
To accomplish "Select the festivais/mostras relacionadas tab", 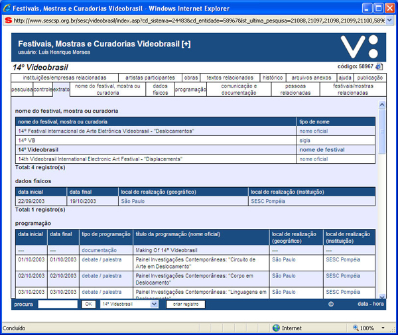I will [x=353, y=90].
